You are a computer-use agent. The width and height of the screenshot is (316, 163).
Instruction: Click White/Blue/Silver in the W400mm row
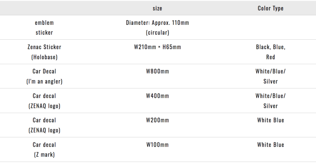(x=270, y=101)
